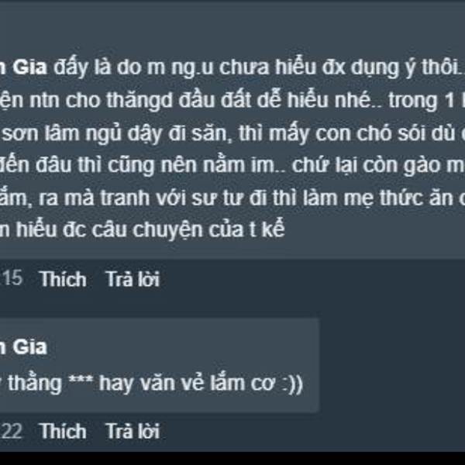The width and height of the screenshot is (465, 465).
Task: Click the black bar below the comments
Action: [232, 458]
